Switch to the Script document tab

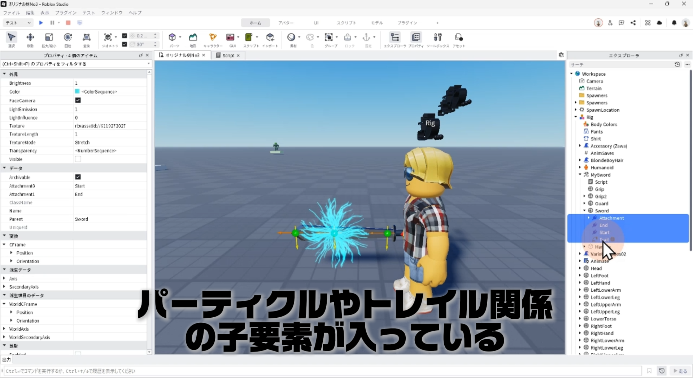click(x=228, y=55)
